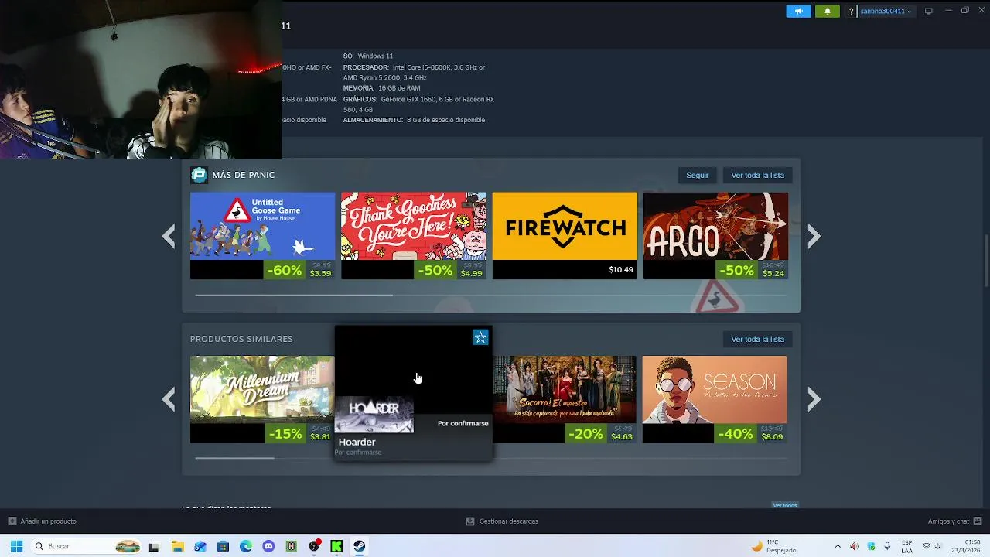The width and height of the screenshot is (990, 557).
Task: Show previous Panic games with left arrow
Action: pos(169,236)
